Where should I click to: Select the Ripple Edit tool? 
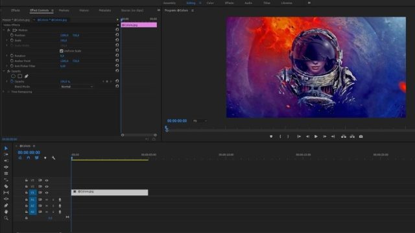(x=6, y=161)
